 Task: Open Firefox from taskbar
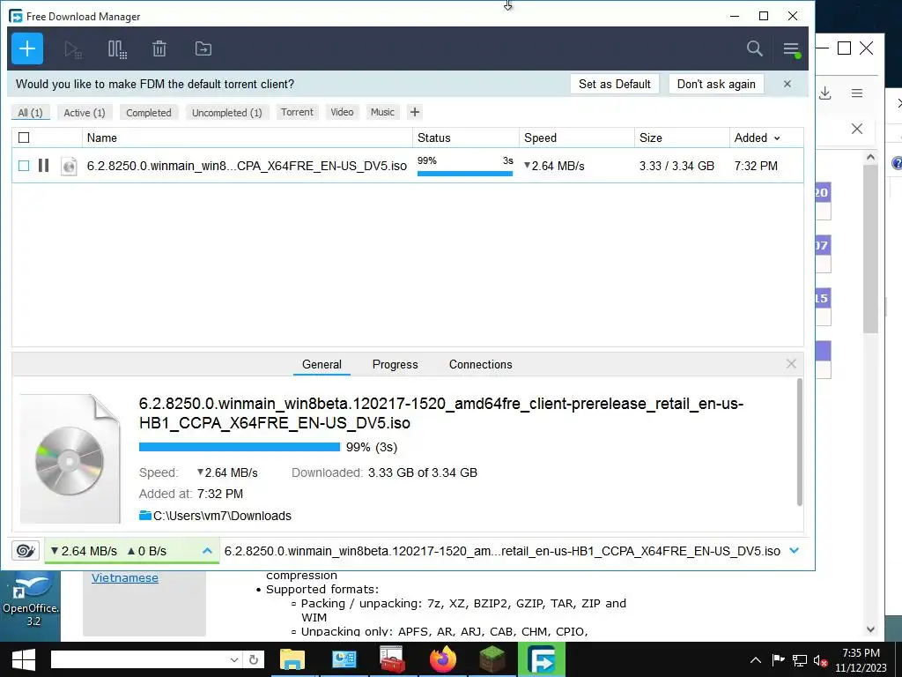tap(443, 659)
